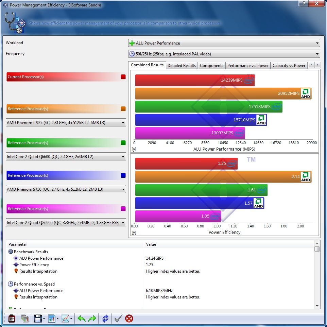Switch to the Detailed Results tab
Screen dimensions: 327x327
[182, 66]
